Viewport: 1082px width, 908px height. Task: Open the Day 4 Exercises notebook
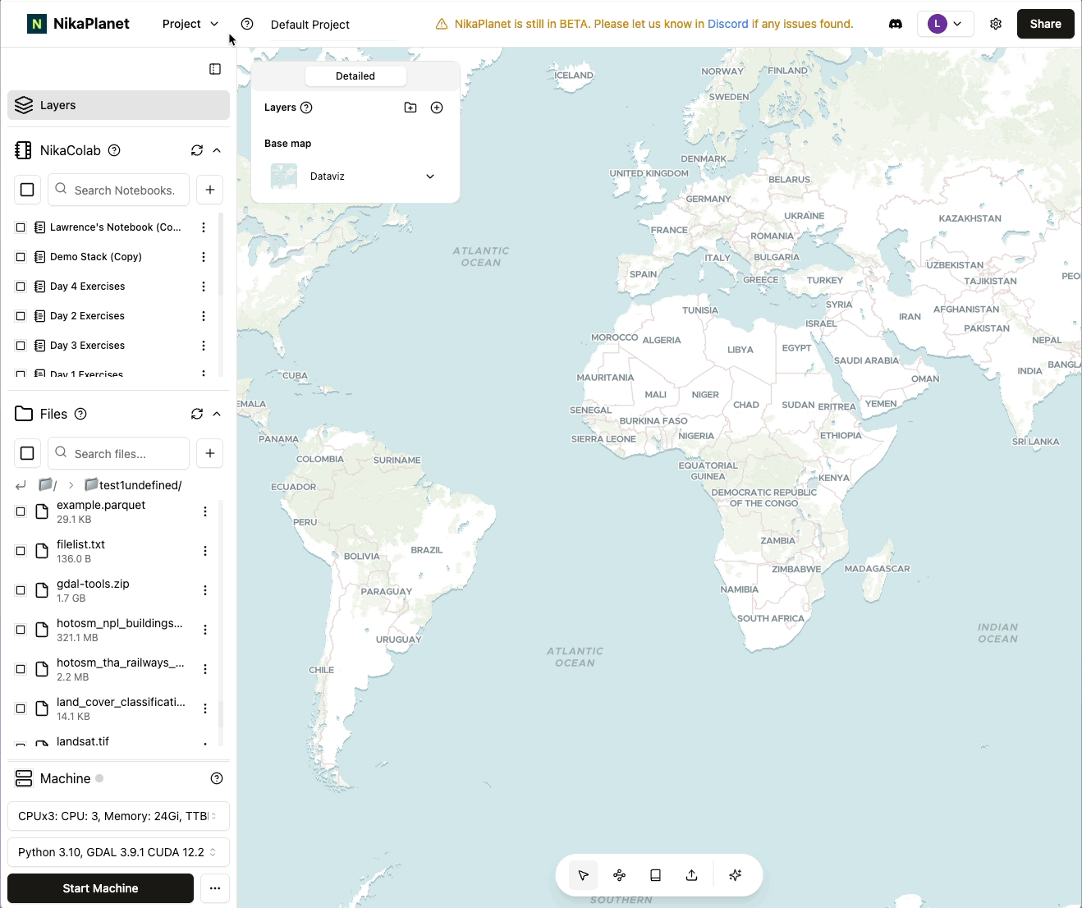click(88, 287)
